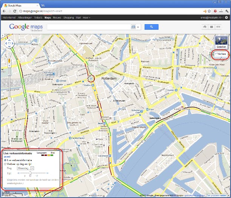Viewport: 231px width, 198px height.
Task: Open a new browser tab
Action: [43, 5]
